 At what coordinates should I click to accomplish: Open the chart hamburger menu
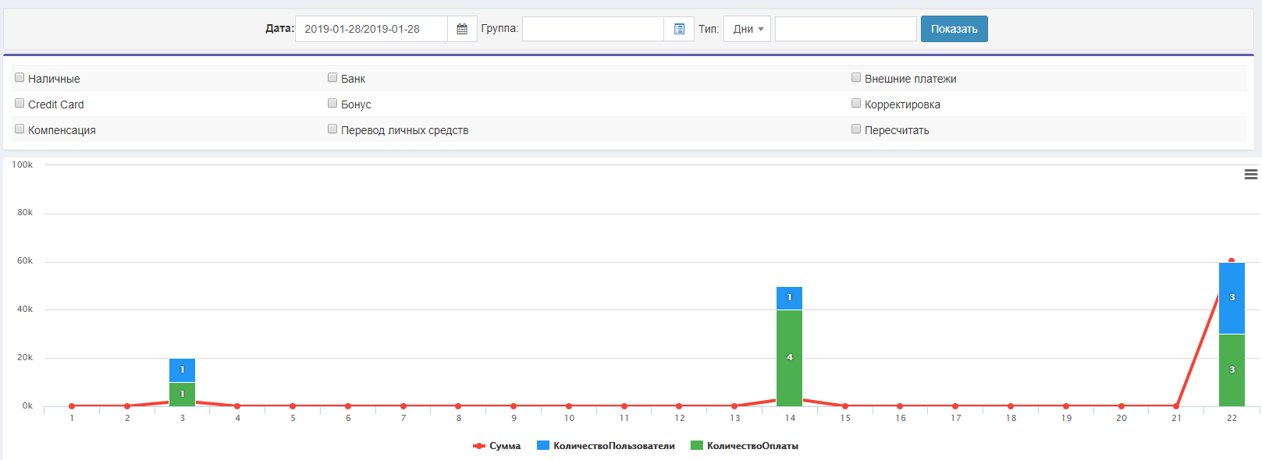coord(1250,175)
